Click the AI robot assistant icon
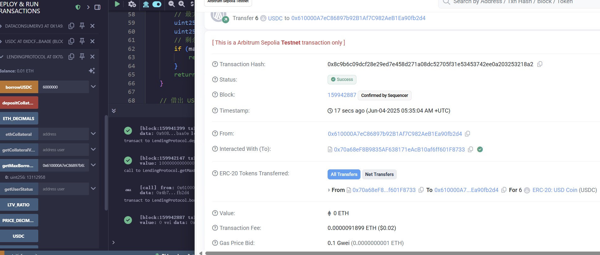Viewport: 600px width, 255px height. point(146,4)
